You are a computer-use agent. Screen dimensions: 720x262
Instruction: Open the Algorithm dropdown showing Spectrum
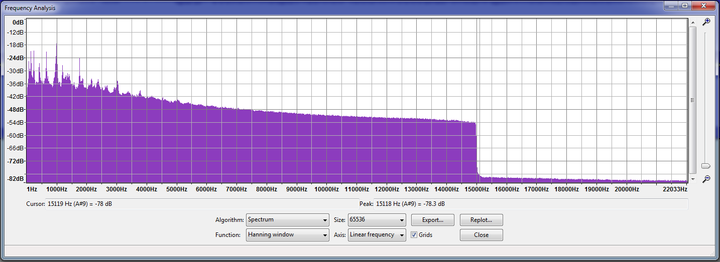coord(288,219)
